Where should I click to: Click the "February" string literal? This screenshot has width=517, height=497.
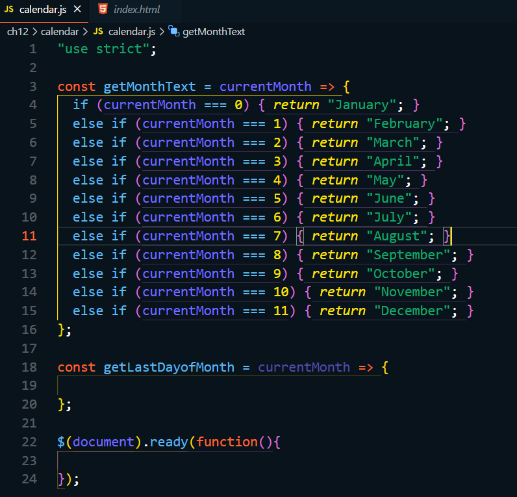tap(405, 124)
